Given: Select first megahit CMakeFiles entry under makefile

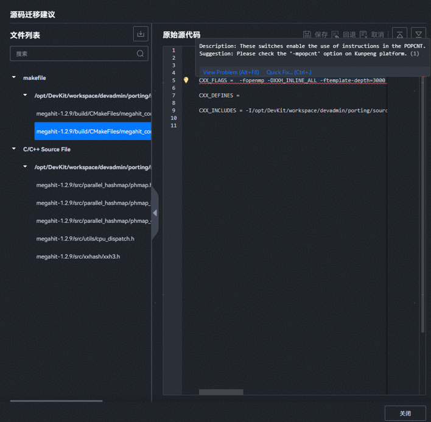Looking at the screenshot, I should (x=93, y=113).
